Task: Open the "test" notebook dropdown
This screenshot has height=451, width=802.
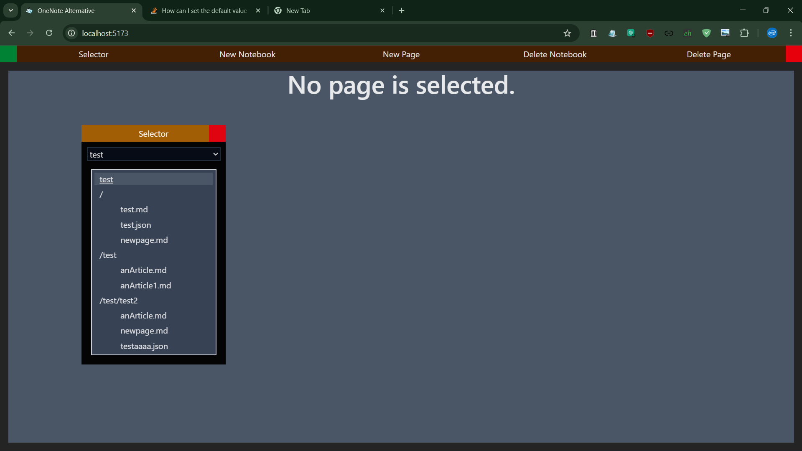Action: coord(153,154)
